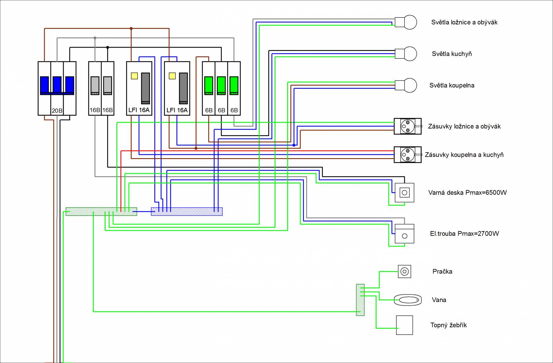Viewport: 553px width, 363px height.
Task: Toggle the blue lever of the 20B breaker
Action: click(x=57, y=85)
